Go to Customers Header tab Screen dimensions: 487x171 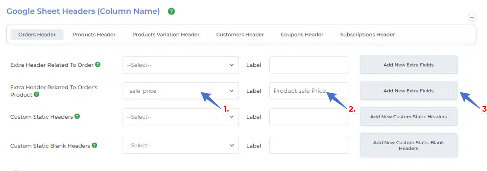[240, 35]
